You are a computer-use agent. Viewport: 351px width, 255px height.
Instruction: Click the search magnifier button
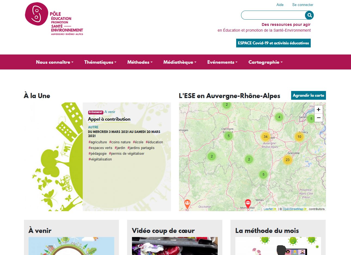pos(309,15)
